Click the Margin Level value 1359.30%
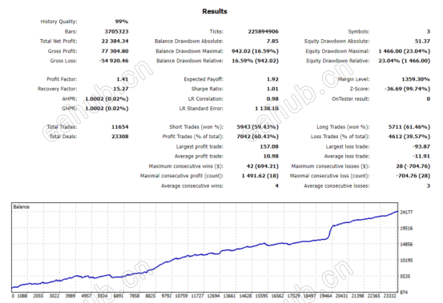 click(416, 79)
